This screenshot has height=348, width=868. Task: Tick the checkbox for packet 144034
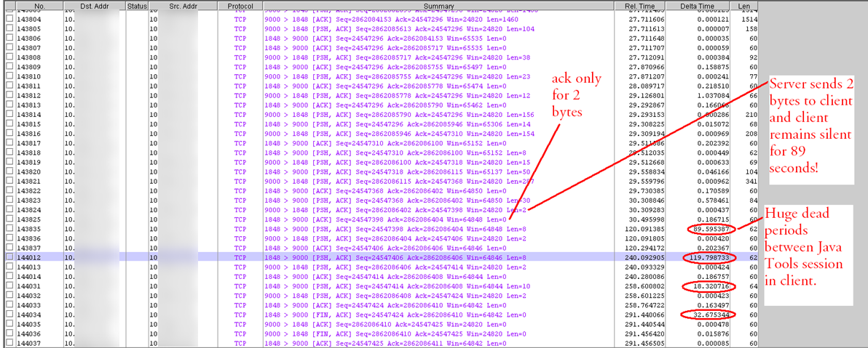pos(9,315)
